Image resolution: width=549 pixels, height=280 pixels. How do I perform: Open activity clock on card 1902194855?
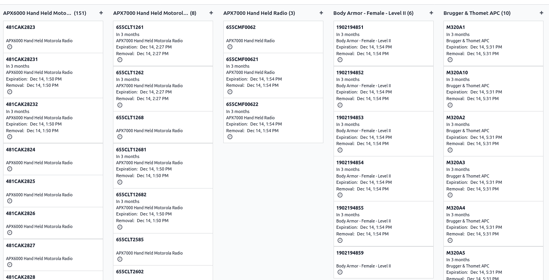click(340, 241)
